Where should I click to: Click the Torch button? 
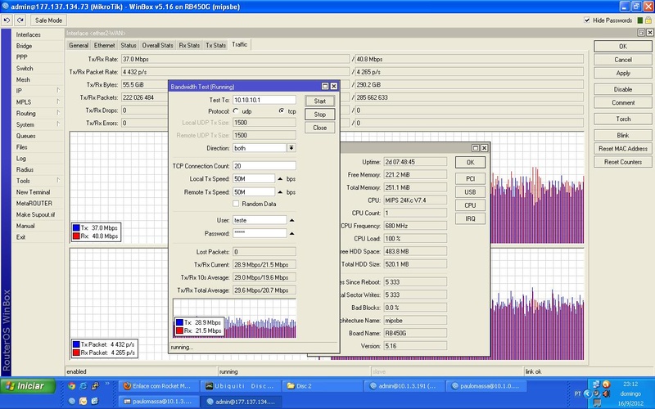(622, 119)
